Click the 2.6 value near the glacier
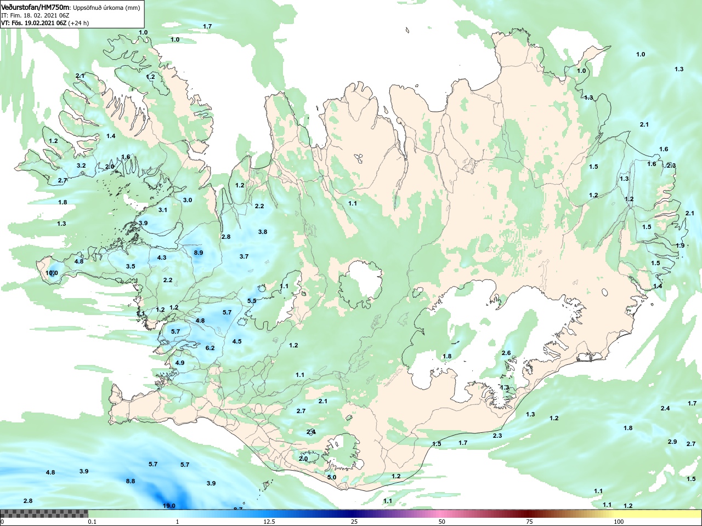Screen dimensions: 702x526 coord(506,353)
